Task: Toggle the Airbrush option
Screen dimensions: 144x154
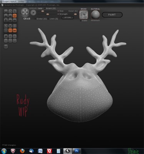Action: point(33,8)
